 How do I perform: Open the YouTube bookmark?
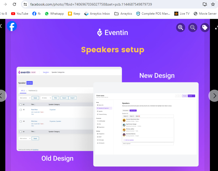20,14
